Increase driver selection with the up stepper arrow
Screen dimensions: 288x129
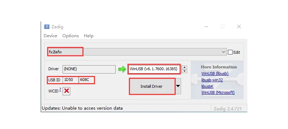coord(184,67)
